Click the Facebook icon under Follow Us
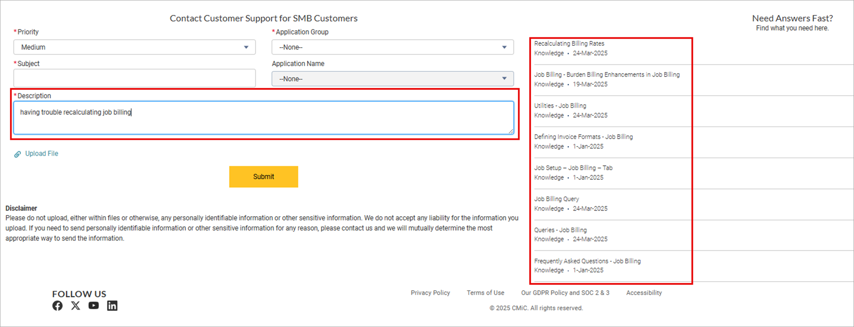 (x=57, y=306)
